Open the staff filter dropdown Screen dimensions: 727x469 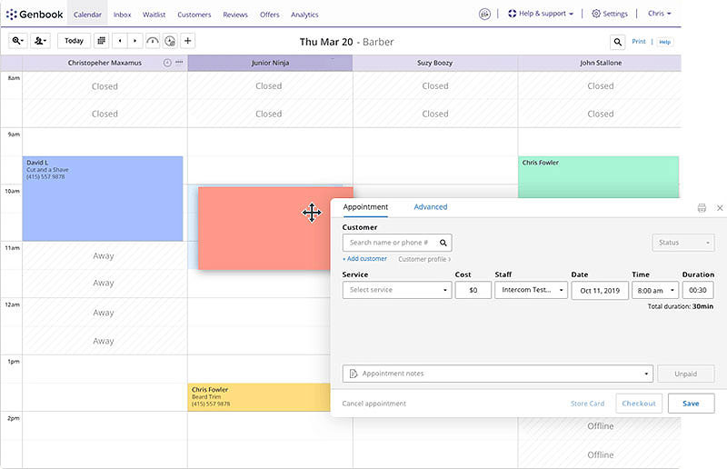point(40,41)
